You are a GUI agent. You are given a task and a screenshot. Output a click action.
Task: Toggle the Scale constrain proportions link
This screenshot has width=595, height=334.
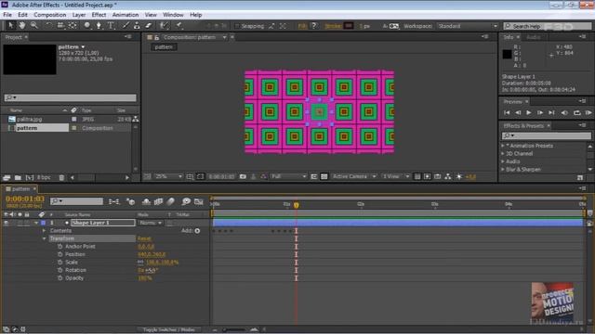tap(140, 262)
